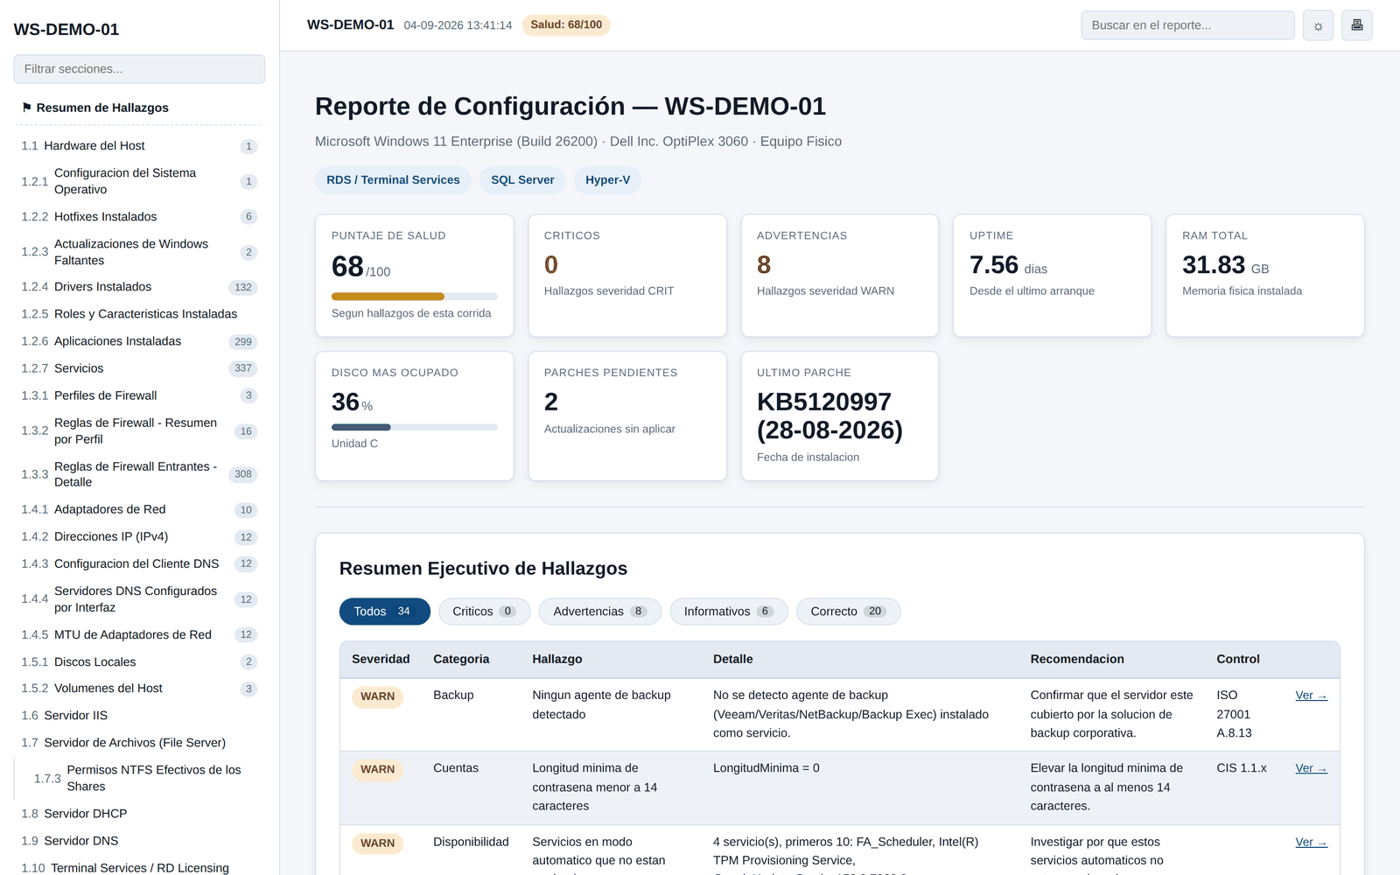Image resolution: width=1400 pixels, height=875 pixels.
Task: Open 1.3.1 Perfiles de Firewall
Action: pyautogui.click(x=139, y=395)
